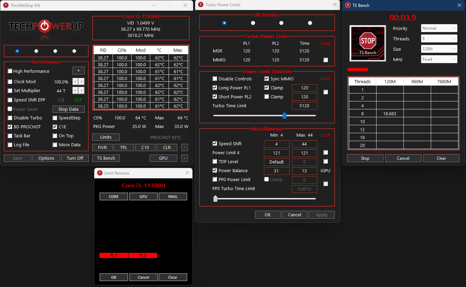466x287 pixels.
Task: Click the PL1 power limit input field
Action: pos(304,88)
